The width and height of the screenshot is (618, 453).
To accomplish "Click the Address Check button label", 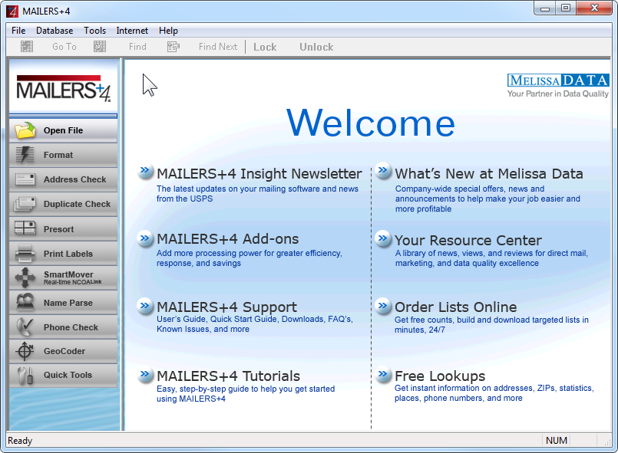I will [x=75, y=179].
